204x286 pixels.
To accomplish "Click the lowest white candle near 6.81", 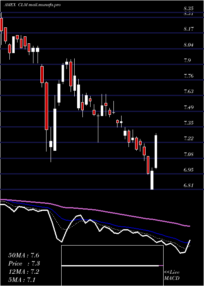I will pyautogui.click(x=152, y=180).
